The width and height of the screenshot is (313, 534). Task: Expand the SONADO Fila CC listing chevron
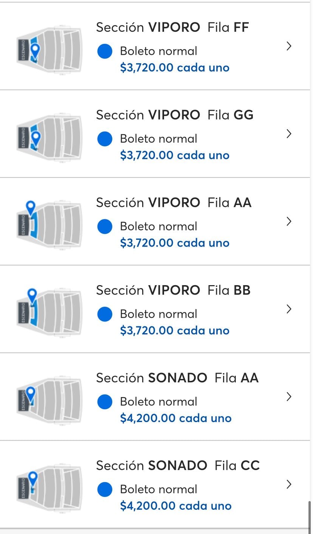(289, 484)
